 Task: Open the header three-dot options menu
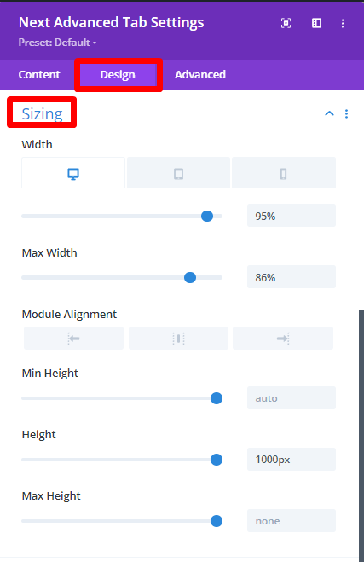343,23
